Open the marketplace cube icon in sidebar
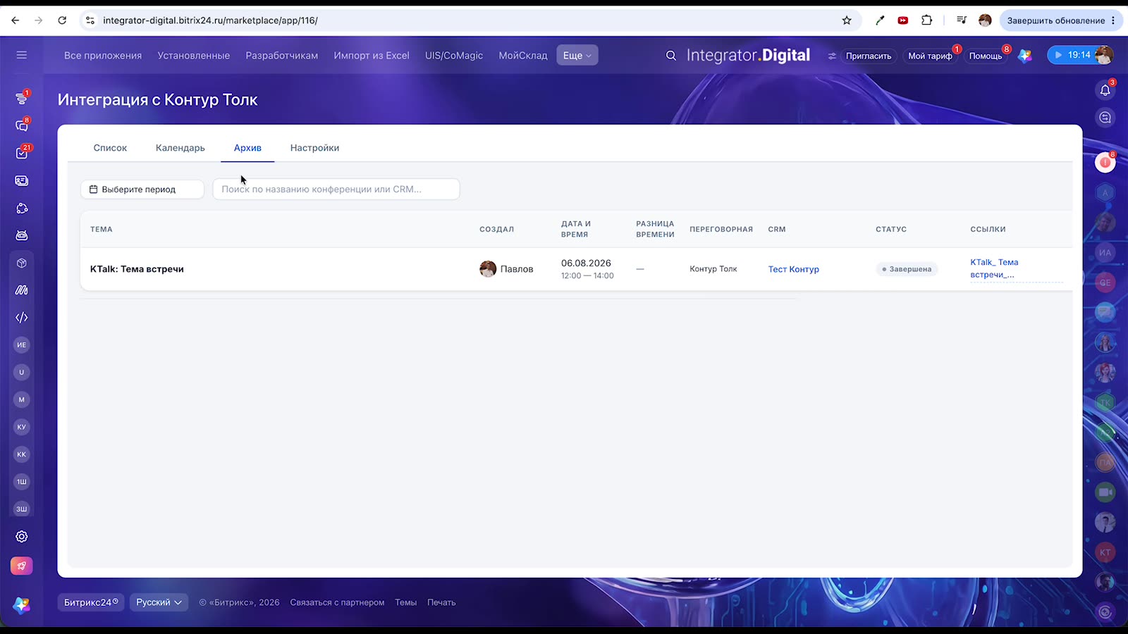This screenshot has width=1128, height=634. 22,263
